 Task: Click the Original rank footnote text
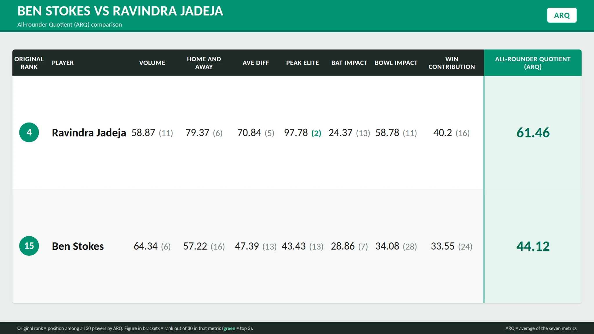click(x=135, y=328)
